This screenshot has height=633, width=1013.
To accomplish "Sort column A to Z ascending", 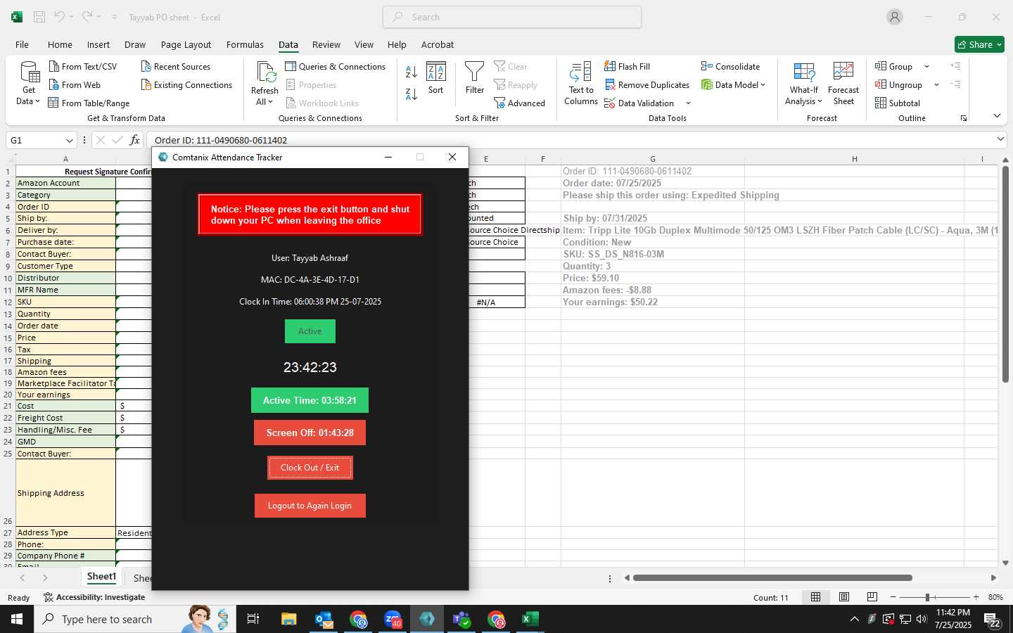I will pos(412,72).
